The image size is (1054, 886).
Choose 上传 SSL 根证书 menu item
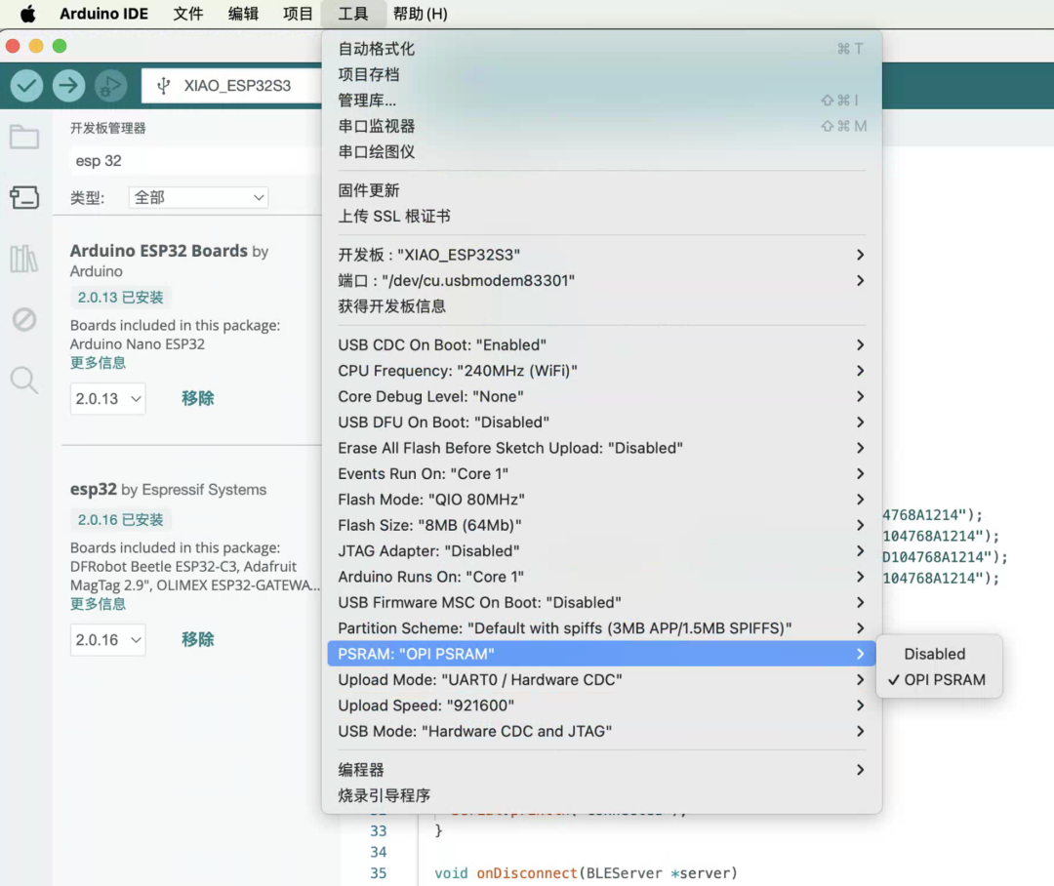[601, 216]
